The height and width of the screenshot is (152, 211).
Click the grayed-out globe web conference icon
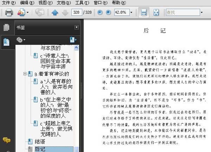tap(39, 12)
